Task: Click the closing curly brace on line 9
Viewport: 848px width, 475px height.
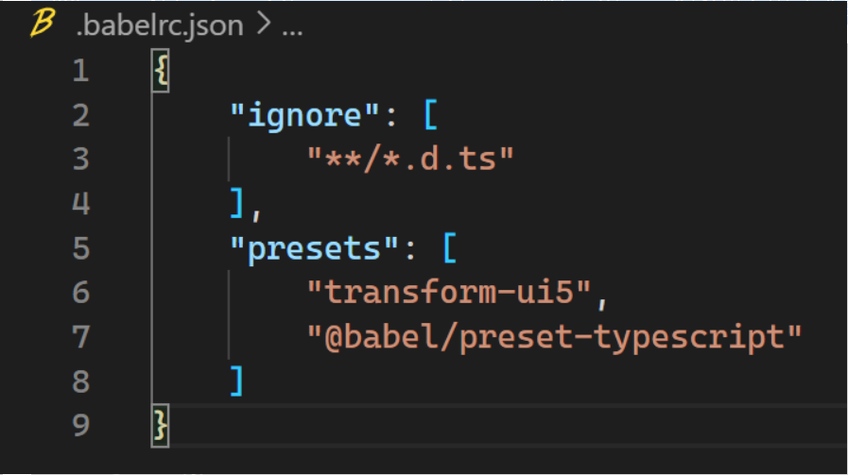Action: (x=160, y=425)
